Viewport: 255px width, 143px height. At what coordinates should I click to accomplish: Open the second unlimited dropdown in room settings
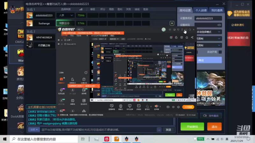tap(209, 45)
